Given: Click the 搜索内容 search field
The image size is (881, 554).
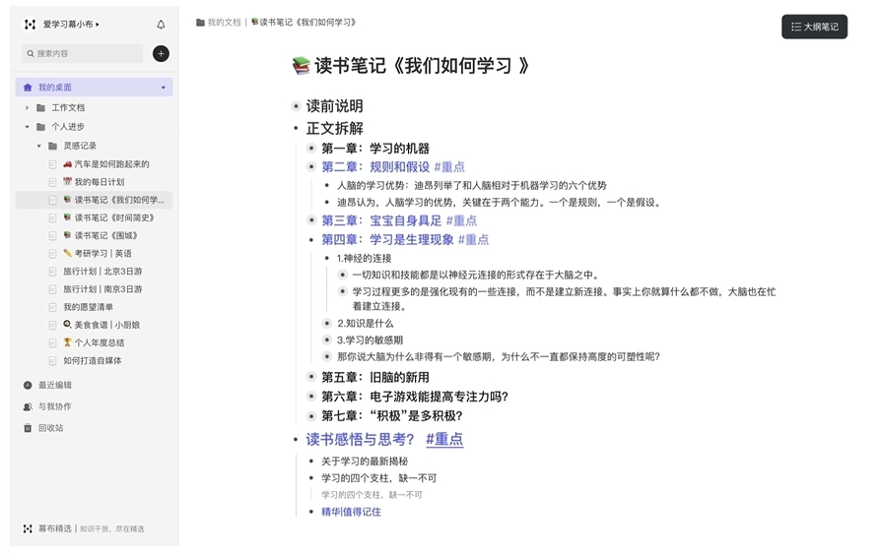Looking at the screenshot, I should click(x=84, y=53).
